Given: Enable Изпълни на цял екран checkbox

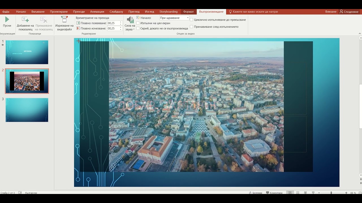Looking at the screenshot, I should (138, 23).
